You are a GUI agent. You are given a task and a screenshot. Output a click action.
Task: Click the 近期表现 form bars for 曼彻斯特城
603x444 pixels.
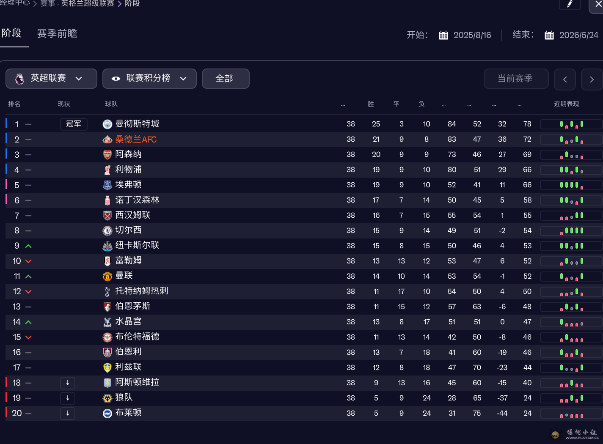point(571,124)
